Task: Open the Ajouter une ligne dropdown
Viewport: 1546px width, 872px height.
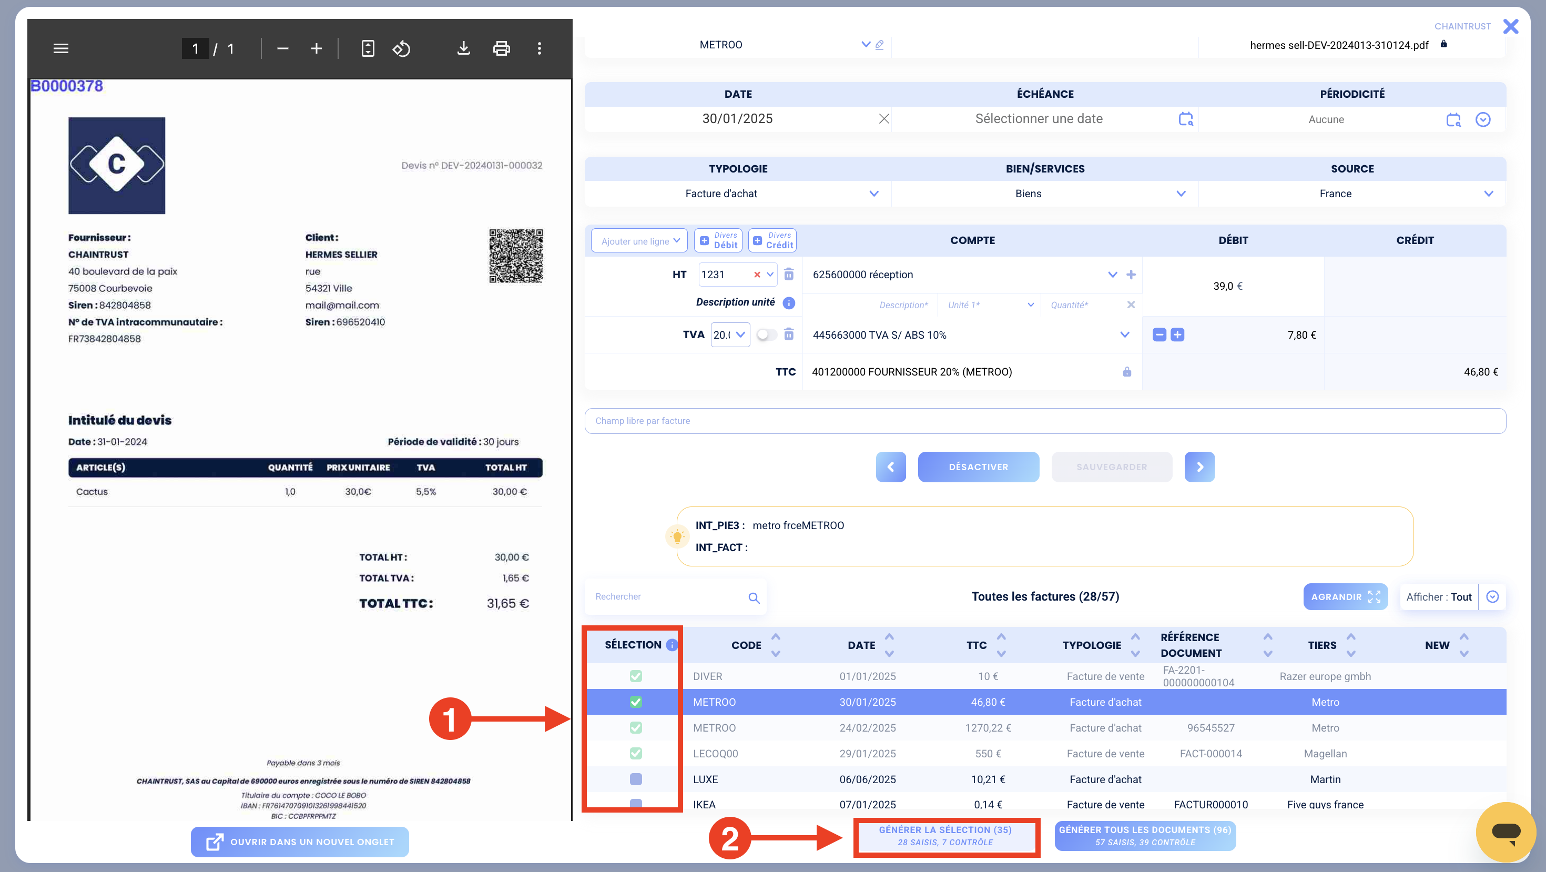Action: click(x=639, y=241)
